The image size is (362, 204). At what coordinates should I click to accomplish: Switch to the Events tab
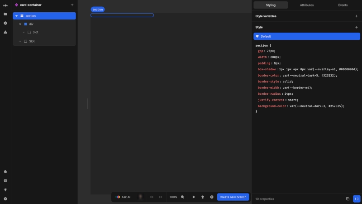pos(343,5)
